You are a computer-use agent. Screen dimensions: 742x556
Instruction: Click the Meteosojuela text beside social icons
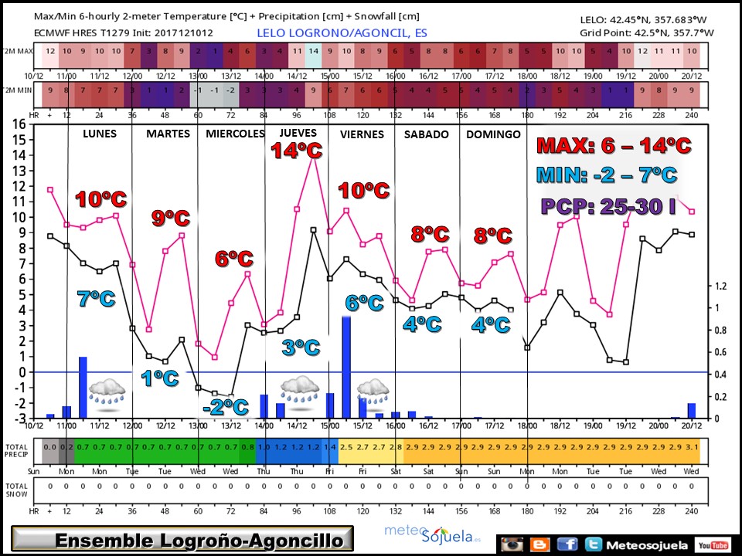coord(648,546)
